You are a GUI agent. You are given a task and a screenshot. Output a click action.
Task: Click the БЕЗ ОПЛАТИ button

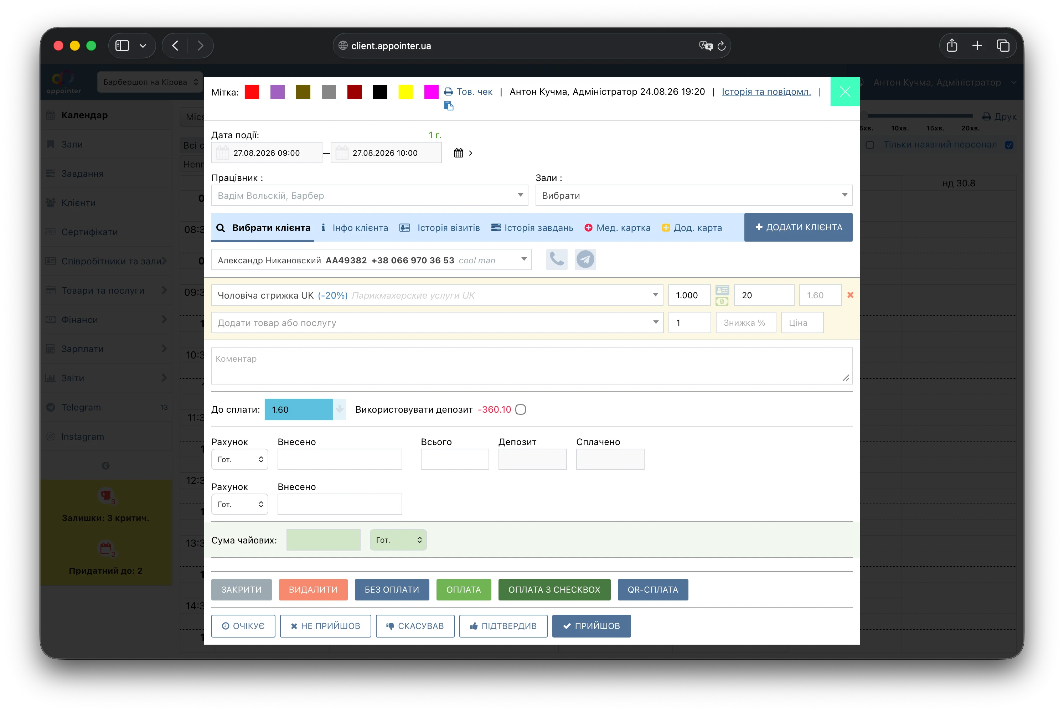tap(392, 590)
